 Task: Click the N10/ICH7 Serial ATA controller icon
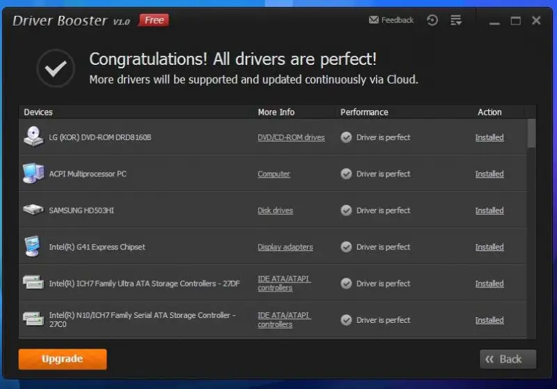point(33,319)
